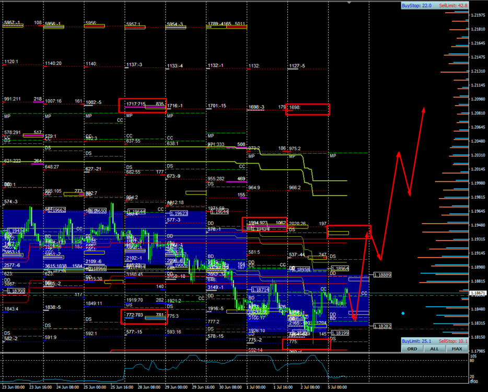
Task: Select the 1.18700 level label
Action: (16, 291)
